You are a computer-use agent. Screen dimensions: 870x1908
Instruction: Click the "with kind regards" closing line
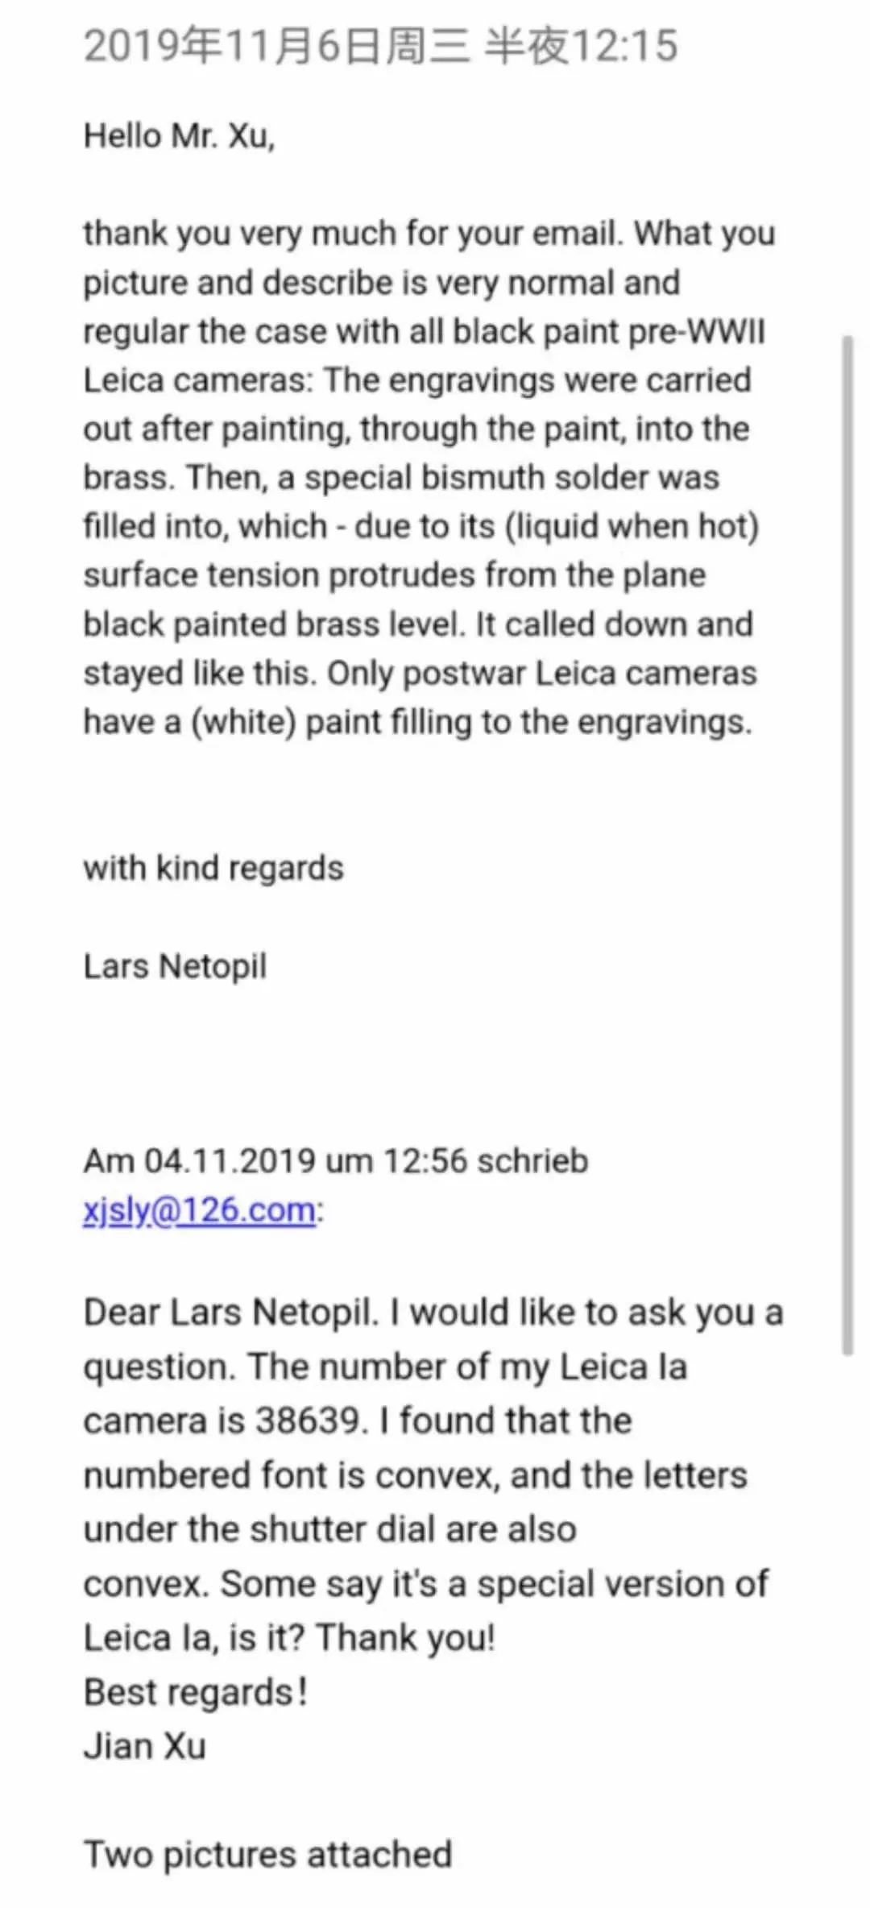(x=213, y=868)
